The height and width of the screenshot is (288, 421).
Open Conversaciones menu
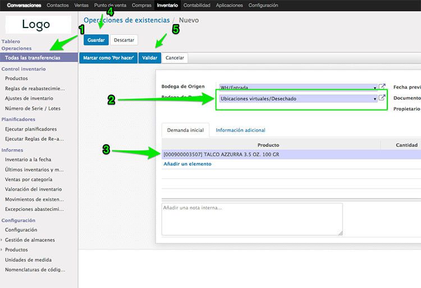point(24,5)
